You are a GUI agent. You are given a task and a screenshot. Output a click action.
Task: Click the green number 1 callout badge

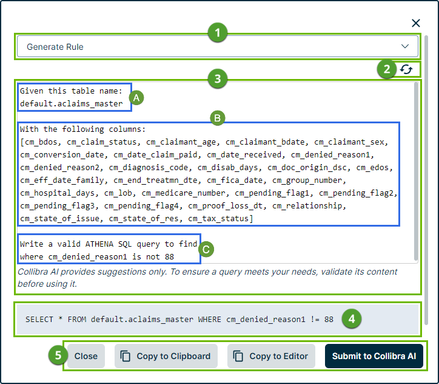tap(217, 33)
